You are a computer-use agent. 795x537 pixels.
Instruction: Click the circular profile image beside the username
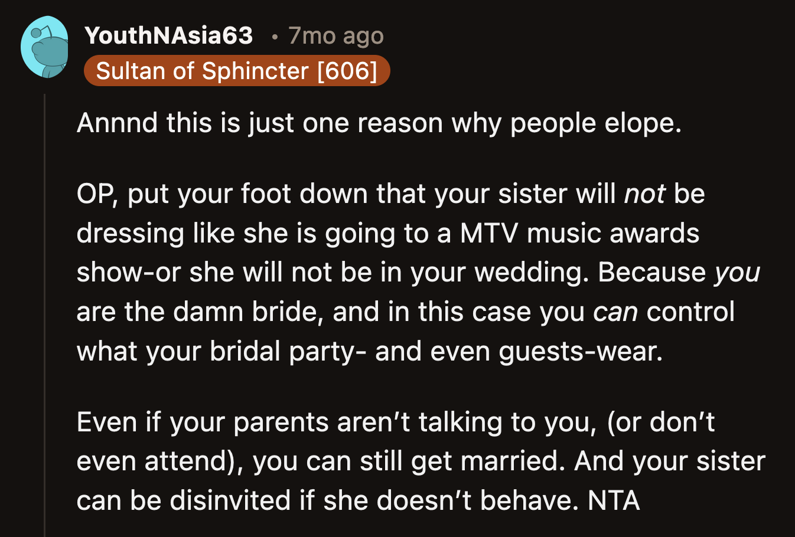click(45, 46)
